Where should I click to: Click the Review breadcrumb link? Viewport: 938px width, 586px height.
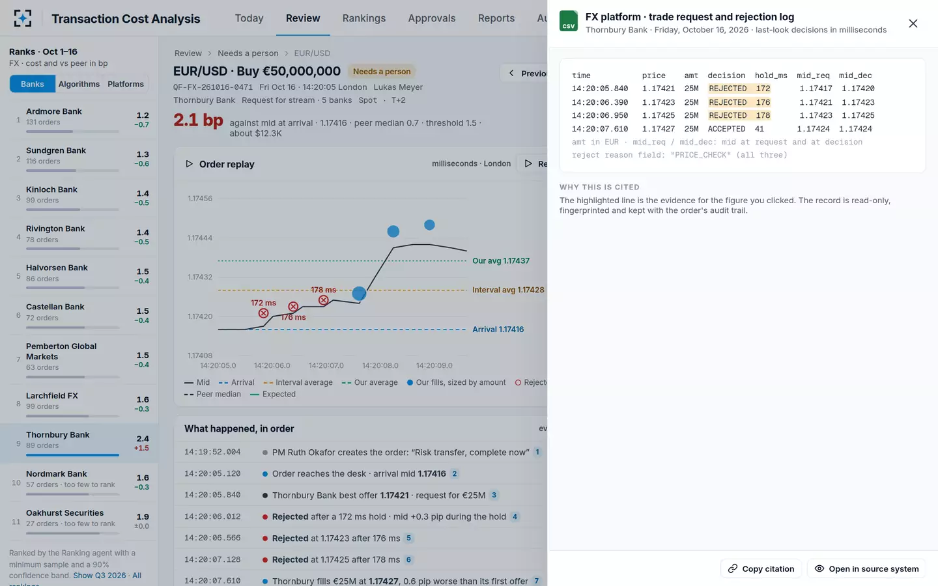point(188,53)
